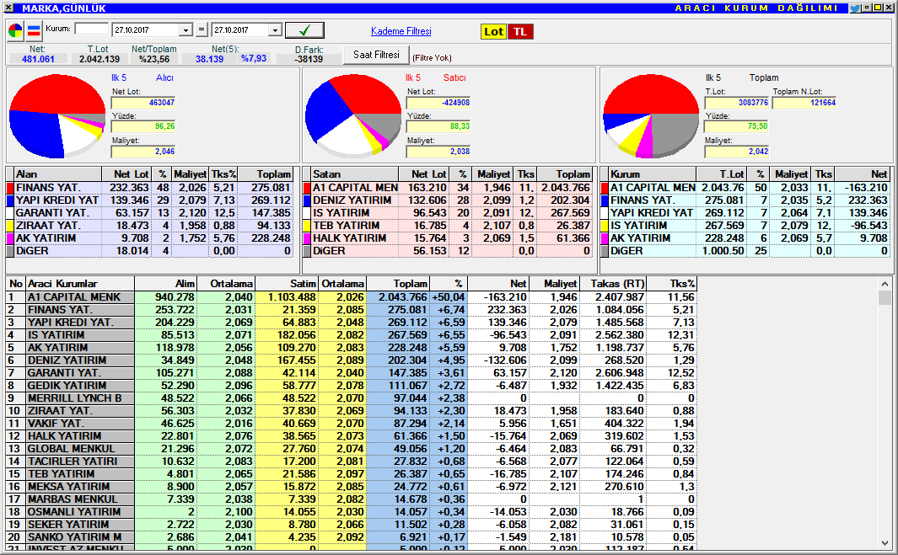898x555 pixels.
Task: Click the scroll-down arrow of the broker list
Action: click(x=885, y=543)
